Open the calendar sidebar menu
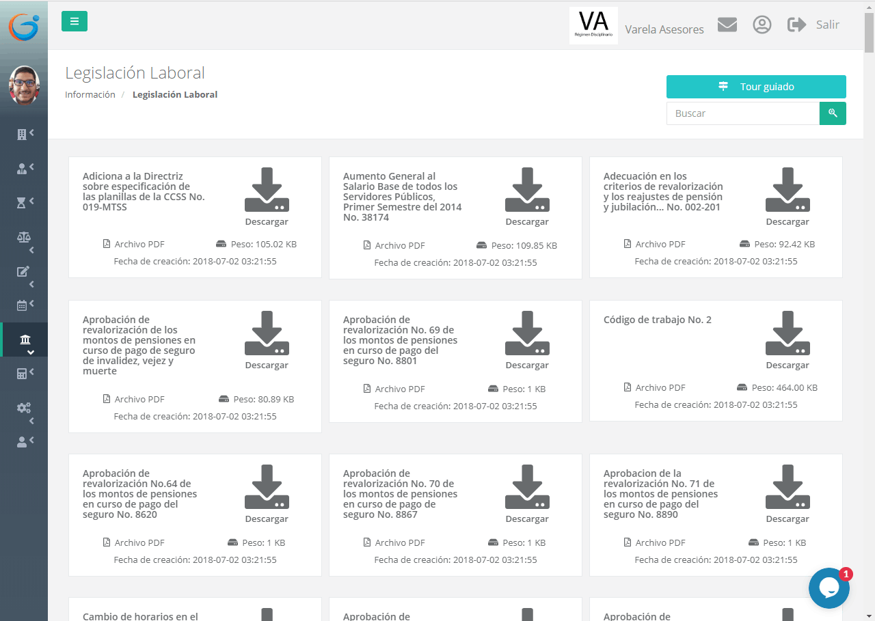 click(x=24, y=305)
